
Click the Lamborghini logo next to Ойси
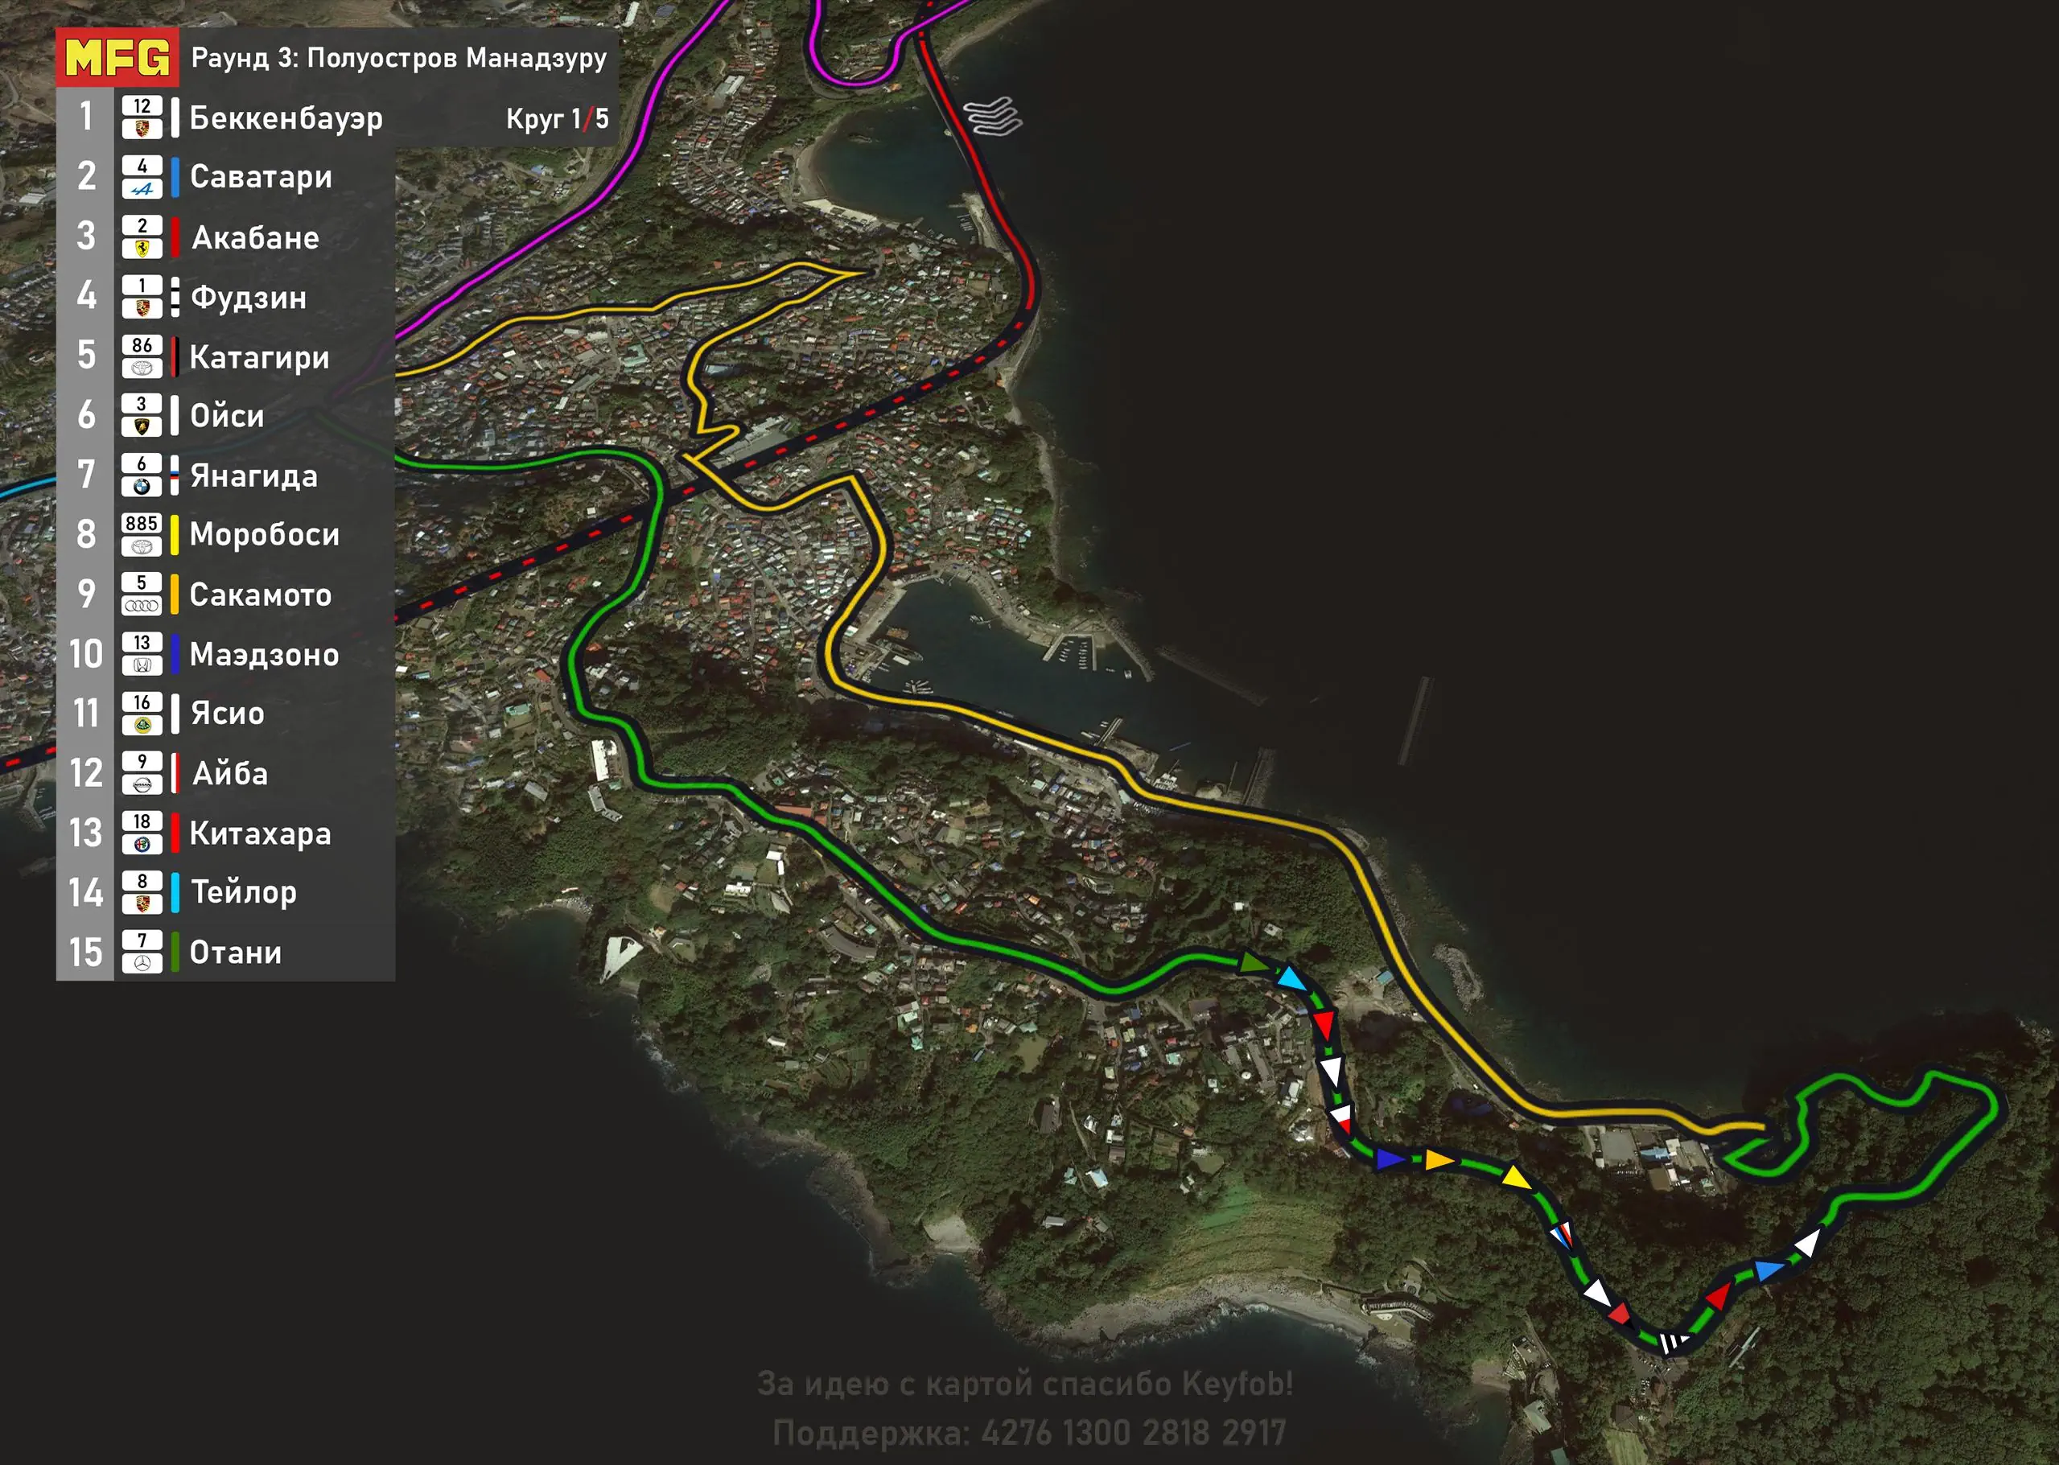pyautogui.click(x=142, y=426)
